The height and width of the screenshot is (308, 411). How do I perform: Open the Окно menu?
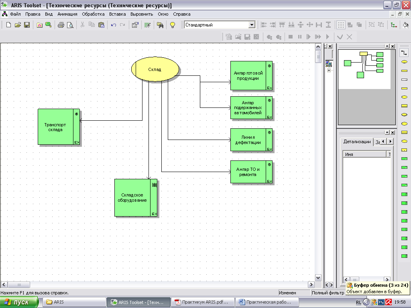pos(163,14)
